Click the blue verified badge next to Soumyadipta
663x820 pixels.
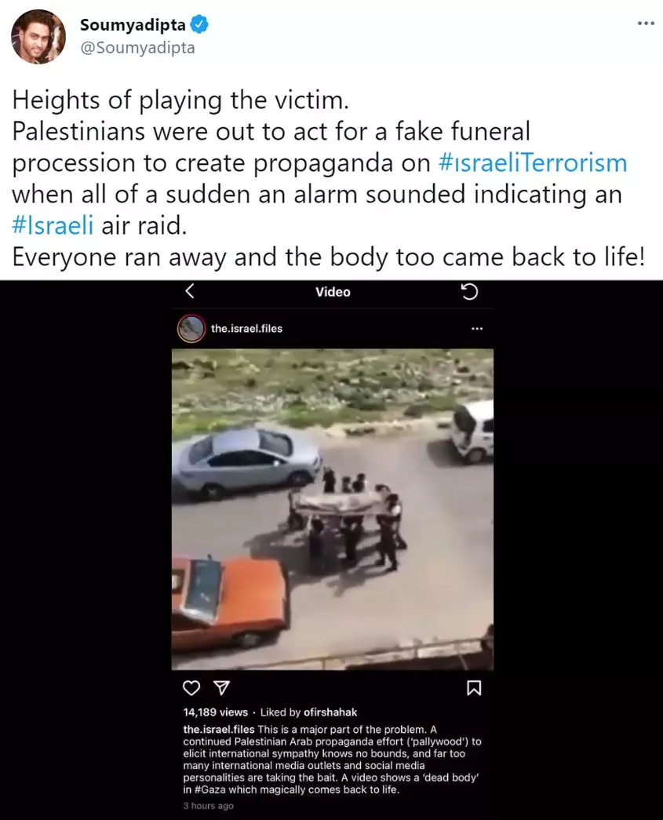coord(199,24)
